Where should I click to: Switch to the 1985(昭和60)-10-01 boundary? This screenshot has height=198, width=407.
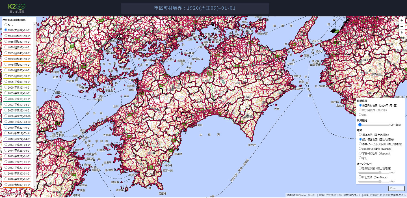[6, 76]
